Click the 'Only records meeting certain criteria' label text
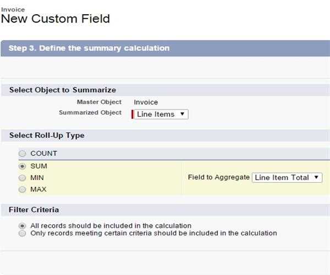 point(153,233)
